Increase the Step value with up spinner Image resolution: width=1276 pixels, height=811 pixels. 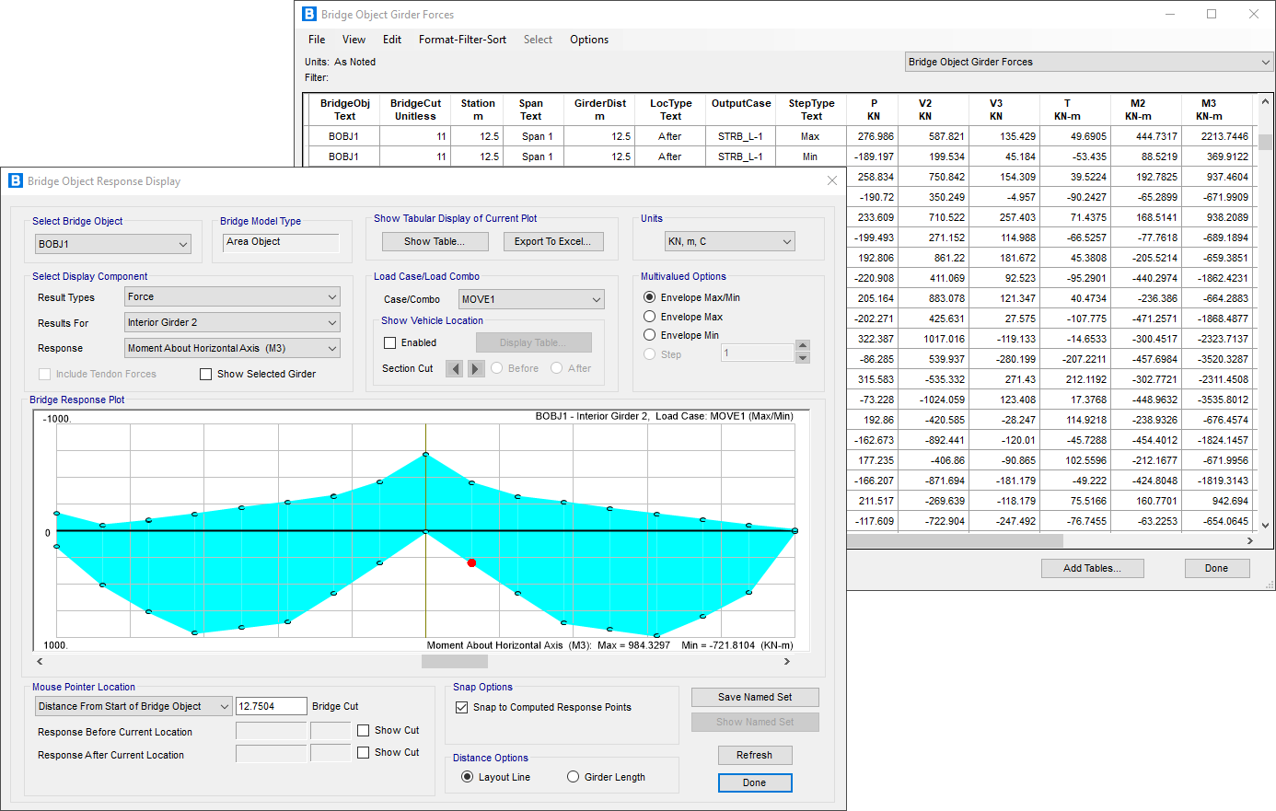(x=803, y=346)
